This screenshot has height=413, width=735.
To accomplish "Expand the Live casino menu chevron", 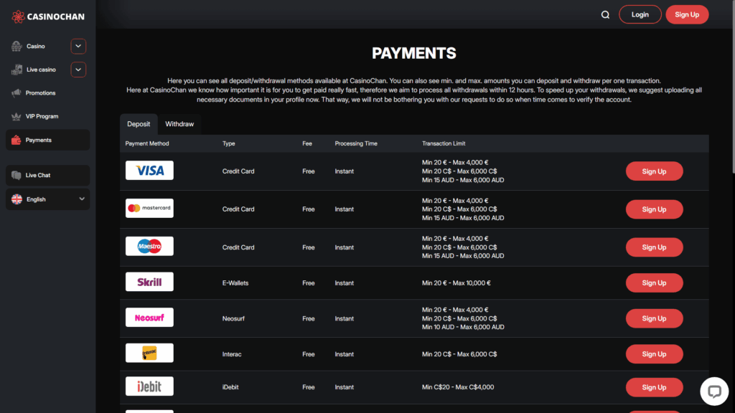I will pos(78,69).
